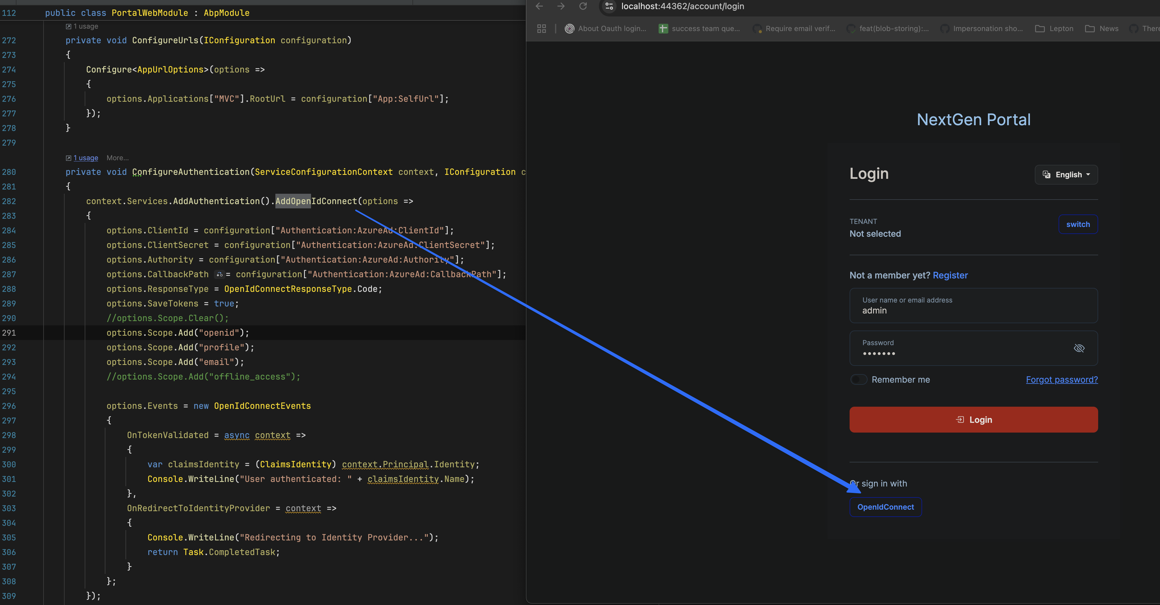Click the '1 usage' hint above ConfigureAuthentication
The width and height of the screenshot is (1160, 605).
[x=86, y=158]
